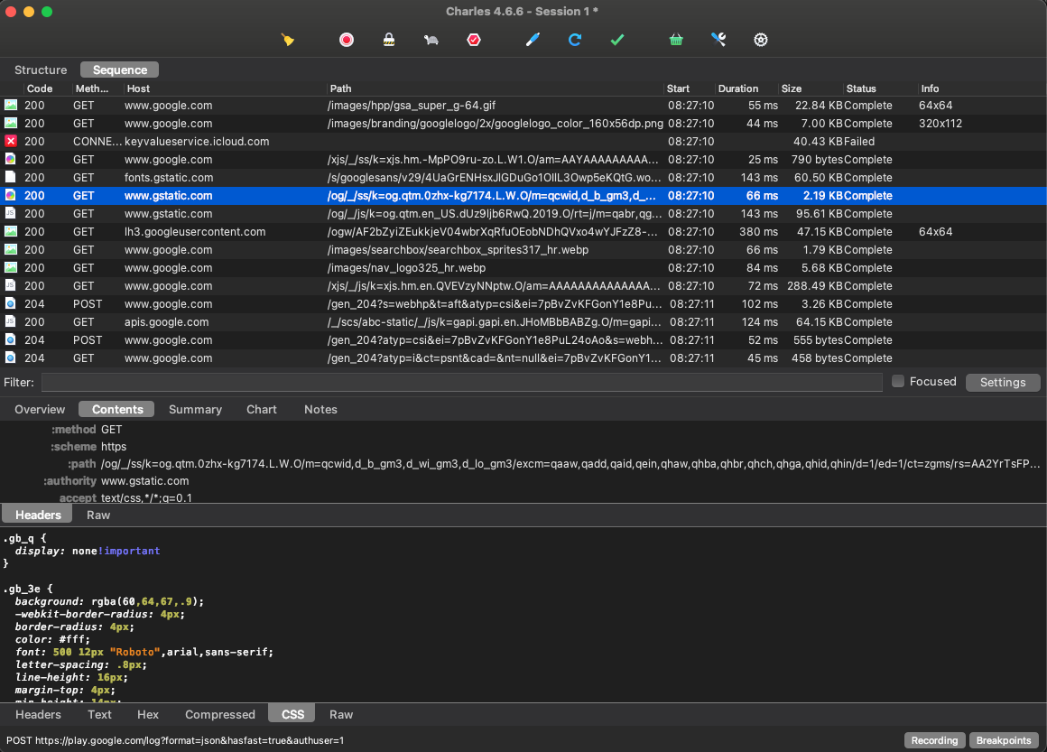Enable throttling using the turtle icon
Screen dimensions: 1047x752
pyautogui.click(x=431, y=40)
